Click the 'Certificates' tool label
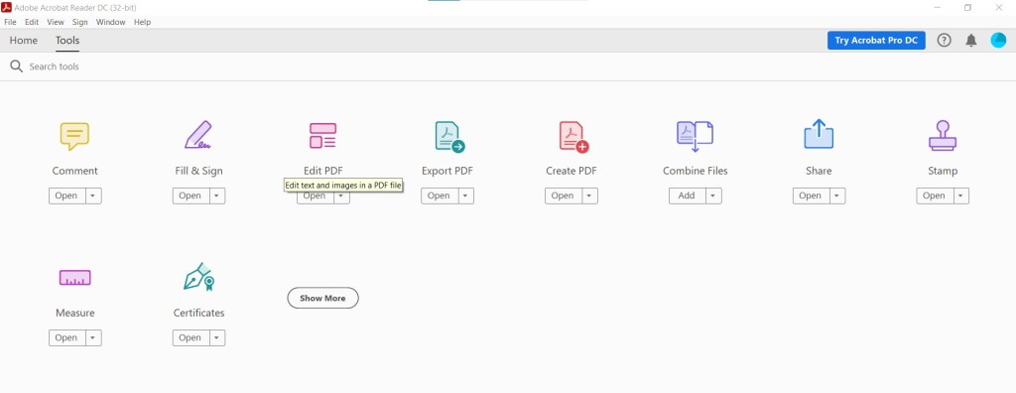This screenshot has height=393, width=1016. (198, 314)
